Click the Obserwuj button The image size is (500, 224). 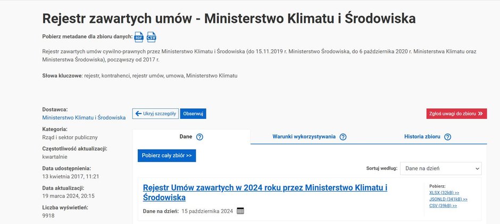193,114
